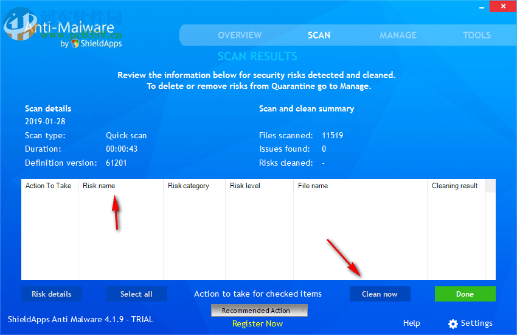
Task: Switch to the SCAN tab
Action: pos(319,35)
